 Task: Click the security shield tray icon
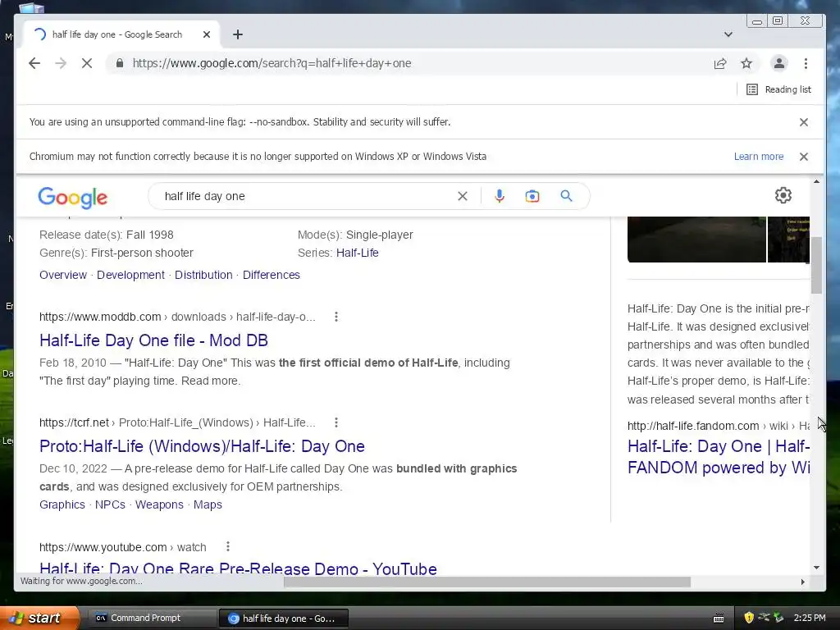tap(749, 618)
